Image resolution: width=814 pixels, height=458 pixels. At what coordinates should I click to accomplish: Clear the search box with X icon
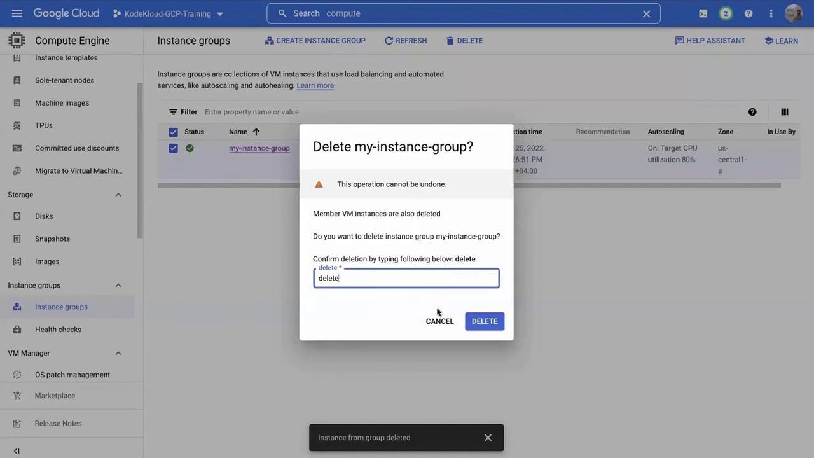646,13
